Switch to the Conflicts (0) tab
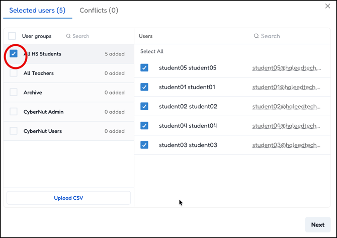Screen dimensions: 337x238 (x=99, y=10)
